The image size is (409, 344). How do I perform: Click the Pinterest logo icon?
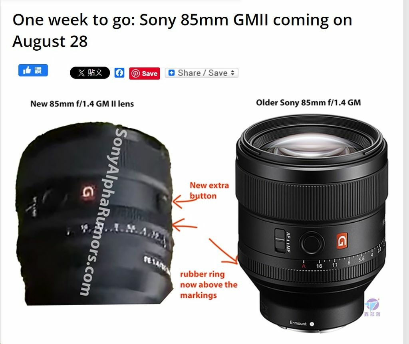(135, 73)
